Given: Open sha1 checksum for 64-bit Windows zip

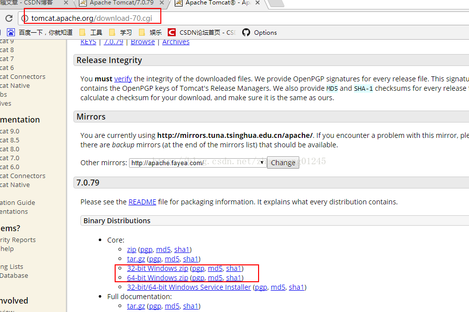Looking at the screenshot, I should click(x=234, y=278).
